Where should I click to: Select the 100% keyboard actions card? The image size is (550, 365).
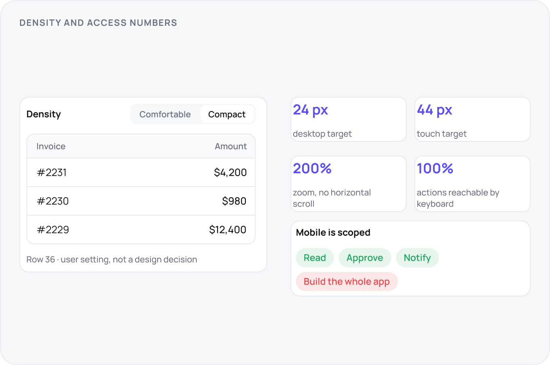click(472, 184)
